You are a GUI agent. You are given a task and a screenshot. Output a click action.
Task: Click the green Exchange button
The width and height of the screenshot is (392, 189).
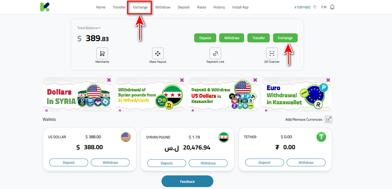tap(285, 38)
